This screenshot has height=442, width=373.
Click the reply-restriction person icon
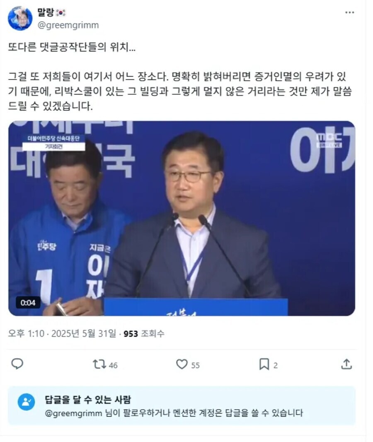[26, 402]
